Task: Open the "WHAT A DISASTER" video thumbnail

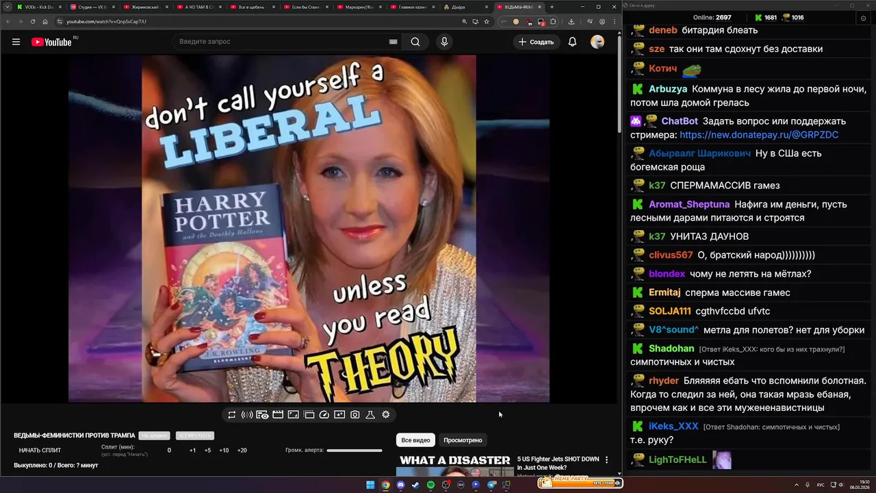Action: click(x=454, y=465)
